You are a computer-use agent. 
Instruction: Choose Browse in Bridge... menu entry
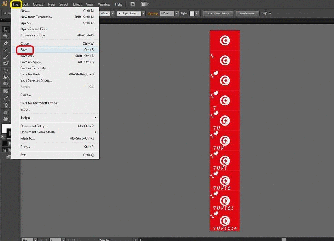55,35
